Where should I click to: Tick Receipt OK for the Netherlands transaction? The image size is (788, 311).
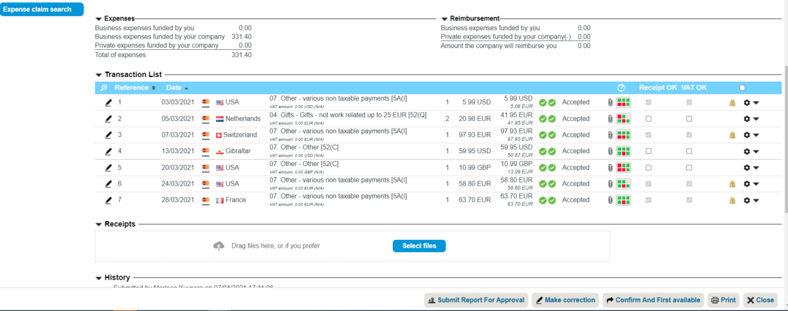coord(648,119)
